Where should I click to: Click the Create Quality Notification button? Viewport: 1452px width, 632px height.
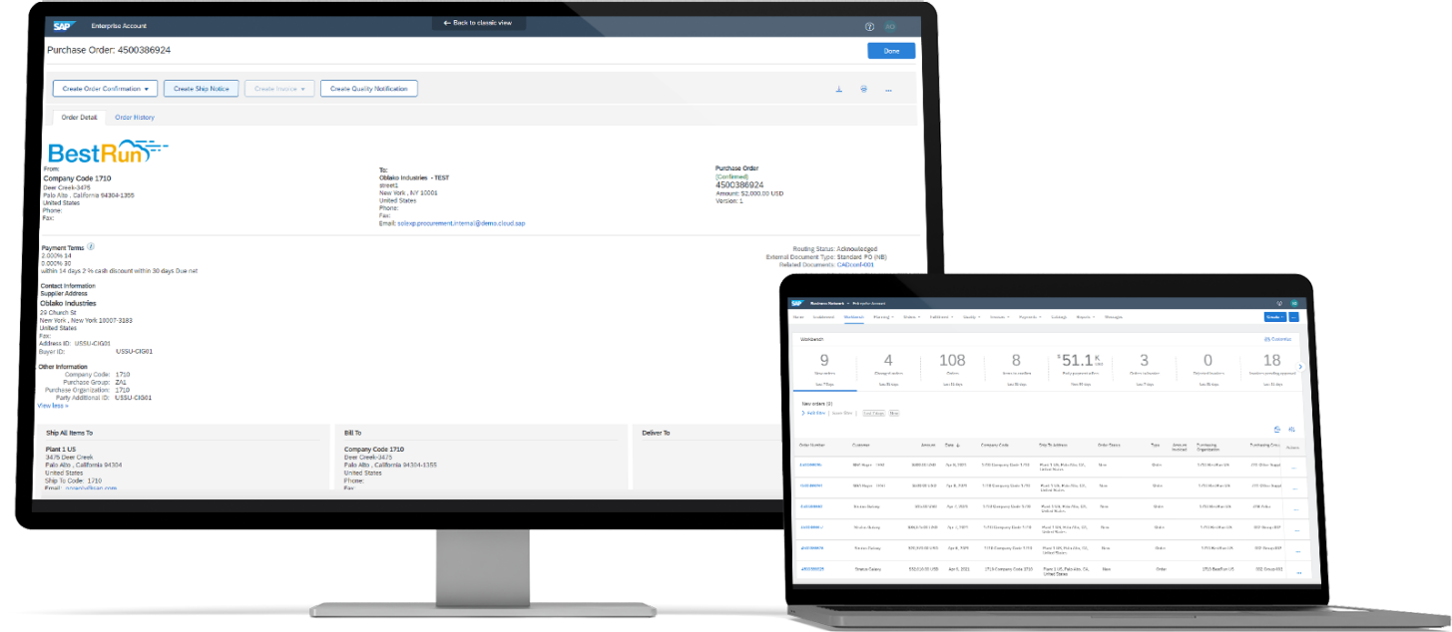point(368,89)
